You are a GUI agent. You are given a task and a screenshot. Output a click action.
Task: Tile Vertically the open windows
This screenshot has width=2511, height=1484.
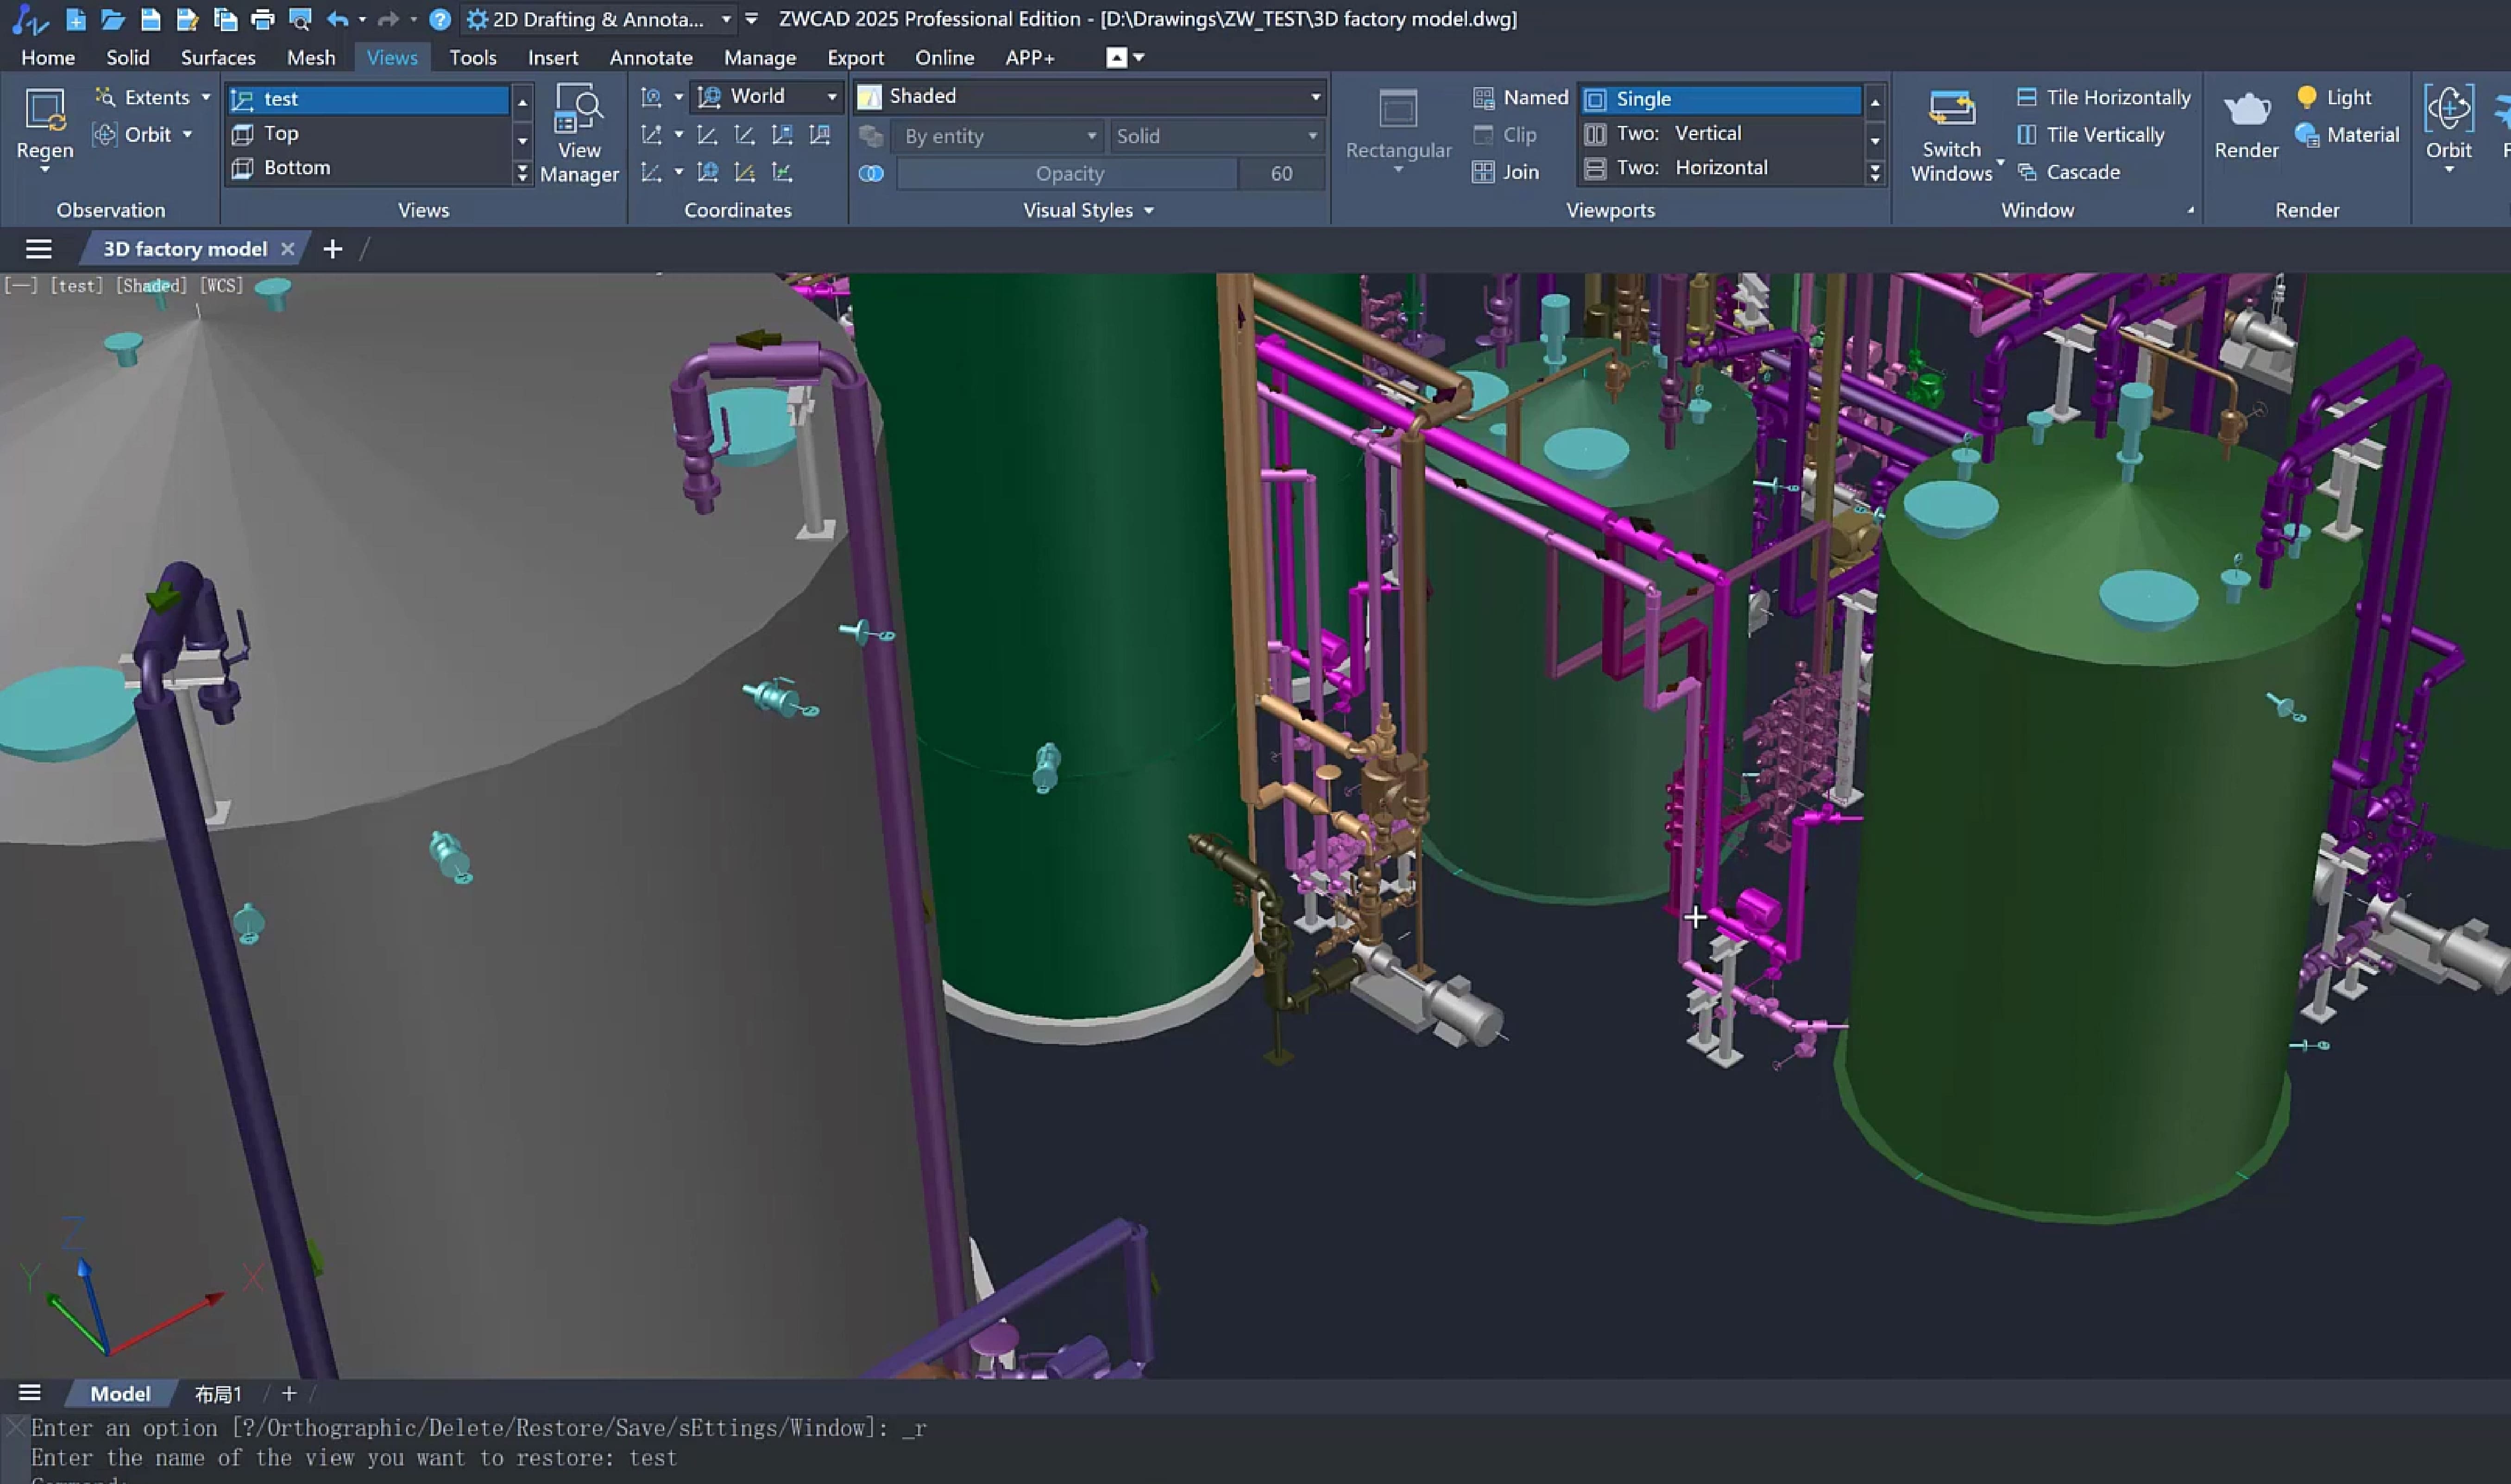click(x=2090, y=134)
